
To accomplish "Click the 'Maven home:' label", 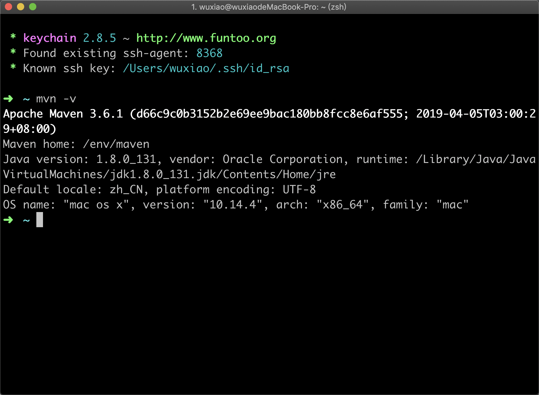I will pos(39,144).
